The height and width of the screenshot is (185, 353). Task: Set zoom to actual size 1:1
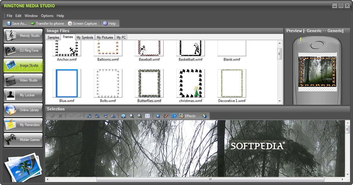[148, 116]
